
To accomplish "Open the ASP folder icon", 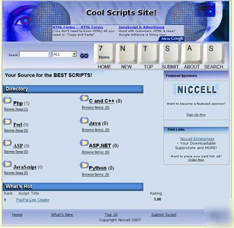I will coord(7,143).
